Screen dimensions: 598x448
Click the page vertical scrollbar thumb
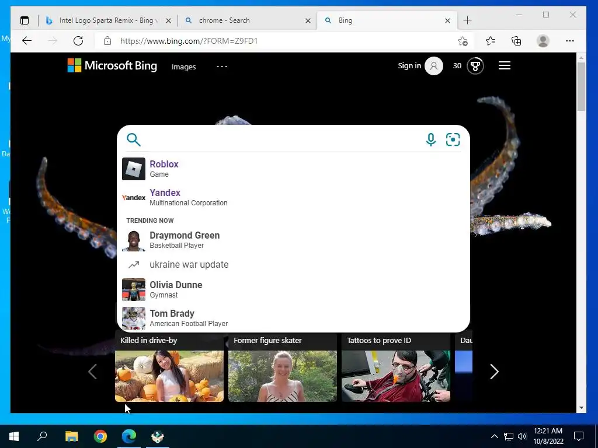click(581, 86)
